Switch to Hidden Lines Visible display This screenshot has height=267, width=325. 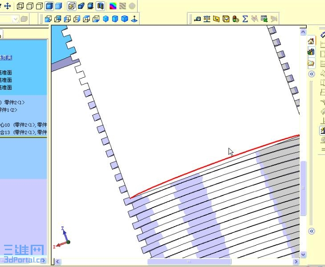click(30, 6)
